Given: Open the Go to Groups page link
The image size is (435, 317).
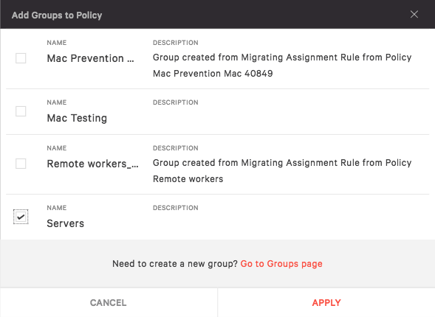Looking at the screenshot, I should pyautogui.click(x=281, y=264).
